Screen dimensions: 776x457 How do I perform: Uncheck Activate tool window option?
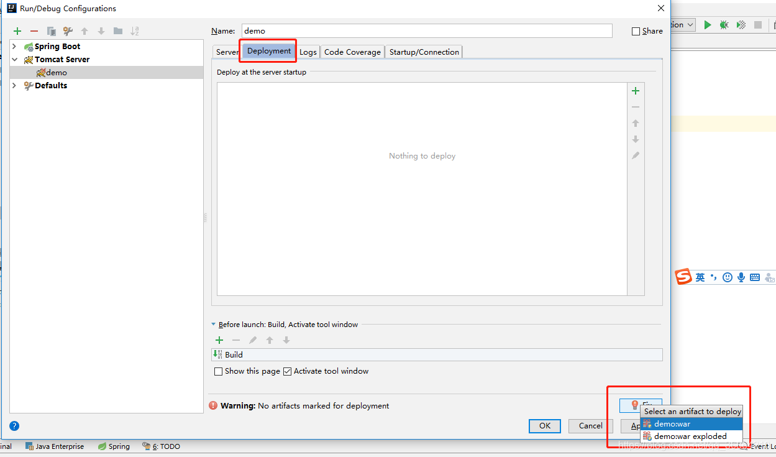(x=287, y=371)
